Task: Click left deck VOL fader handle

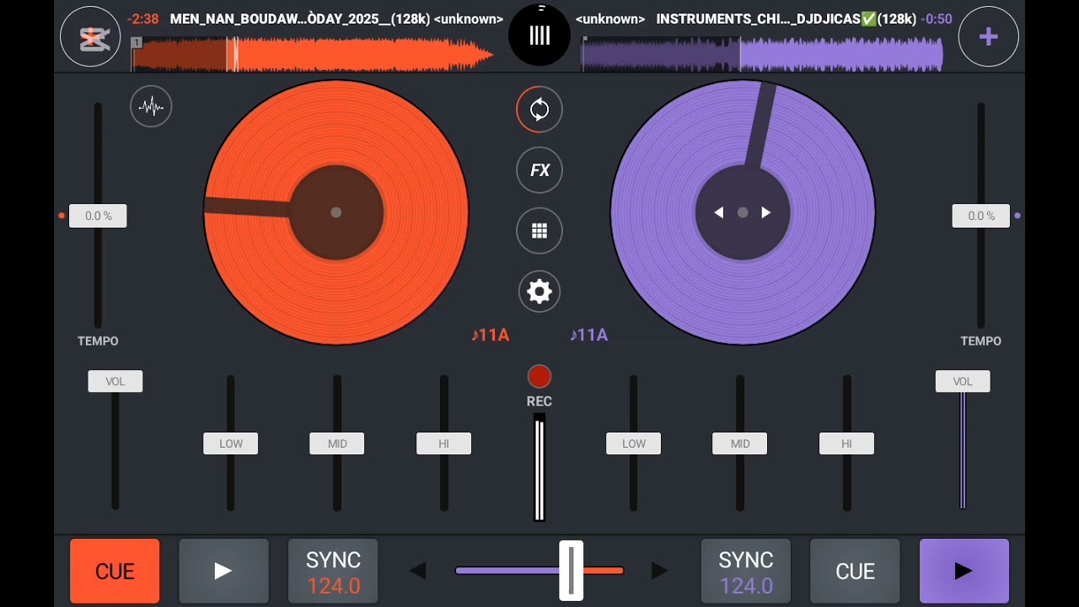Action: click(115, 381)
